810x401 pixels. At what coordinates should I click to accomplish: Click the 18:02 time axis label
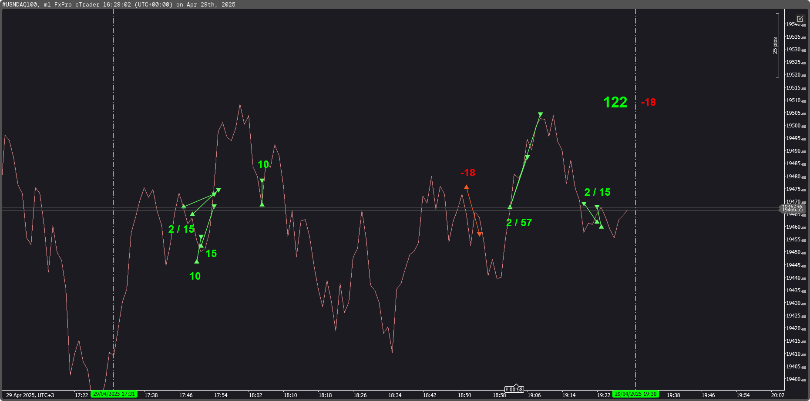[x=255, y=395]
